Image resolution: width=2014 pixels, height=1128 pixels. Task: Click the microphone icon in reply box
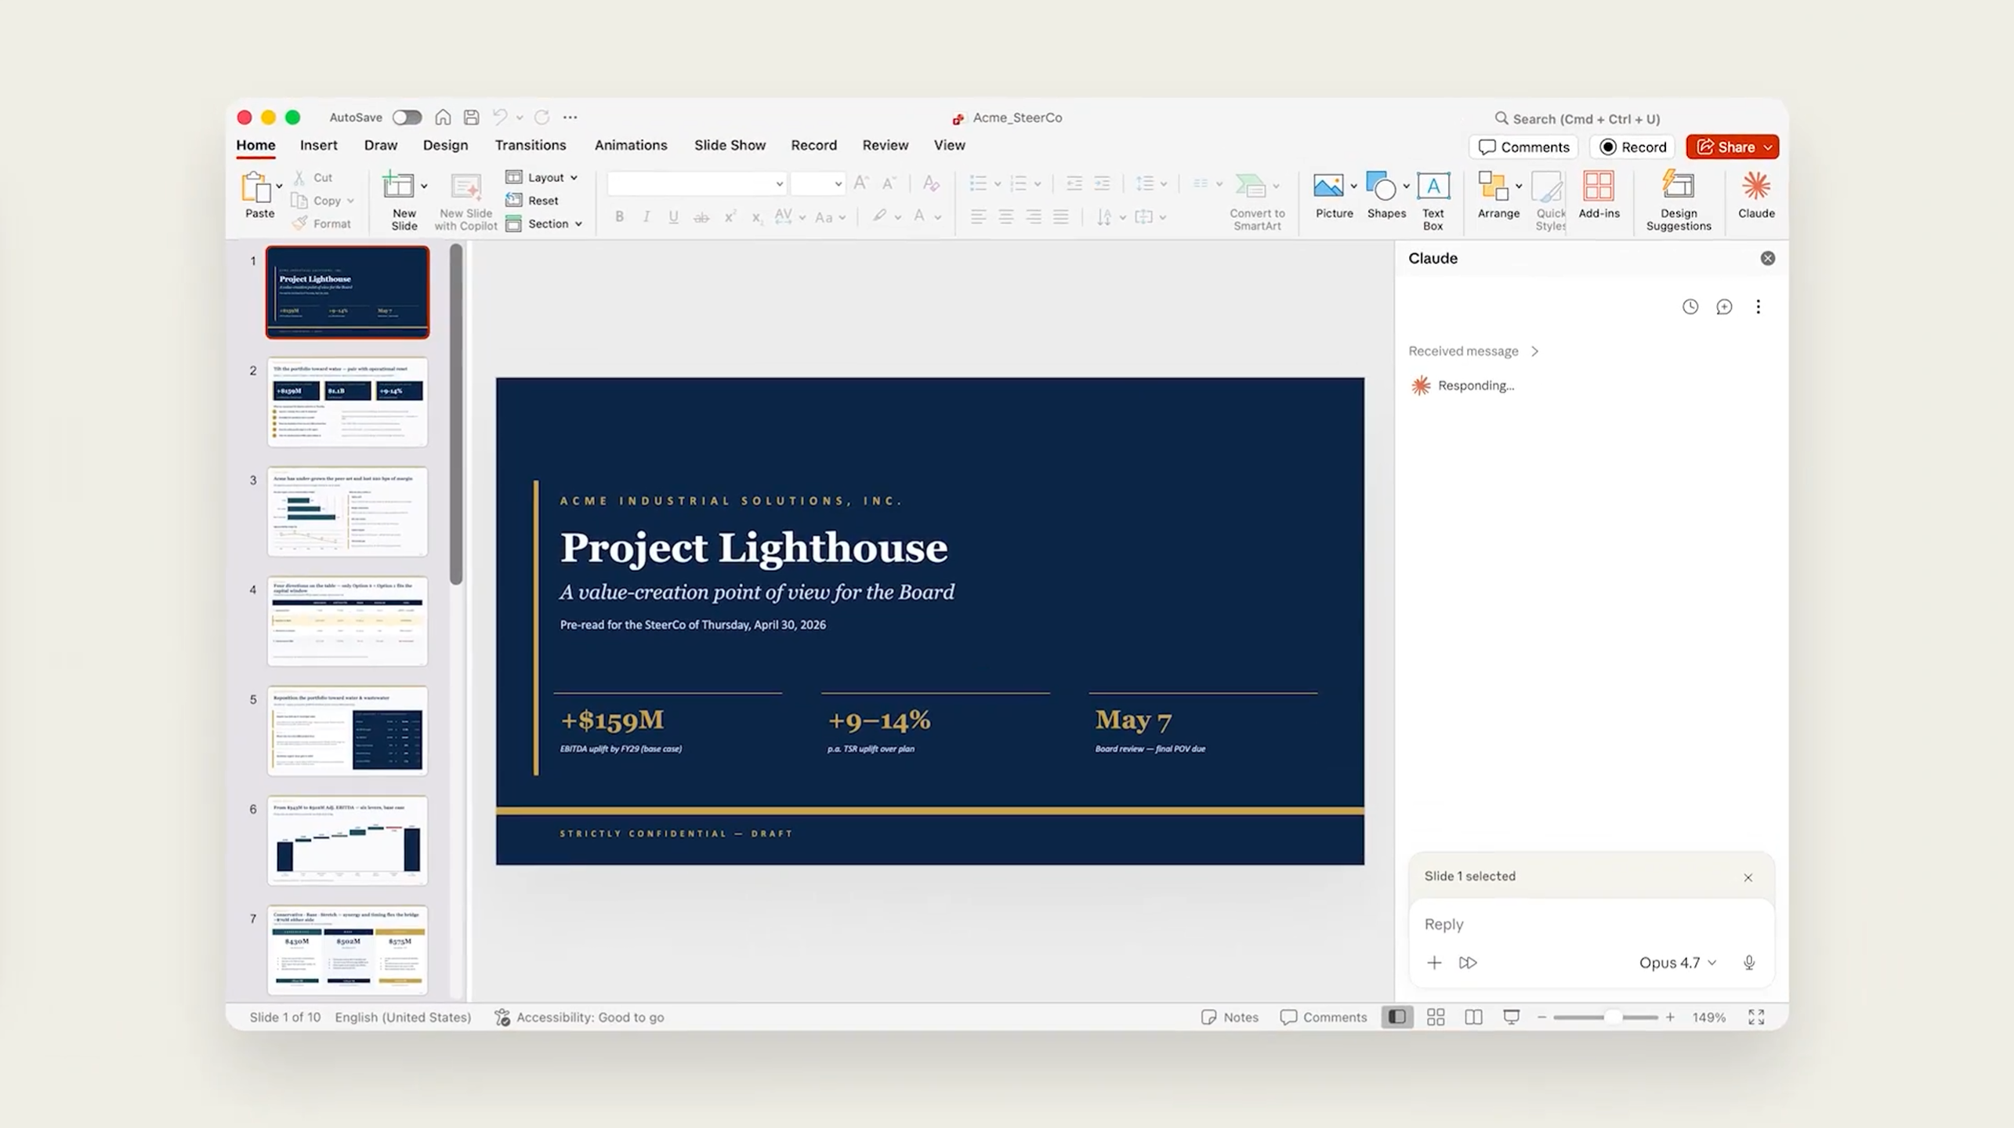1748,963
